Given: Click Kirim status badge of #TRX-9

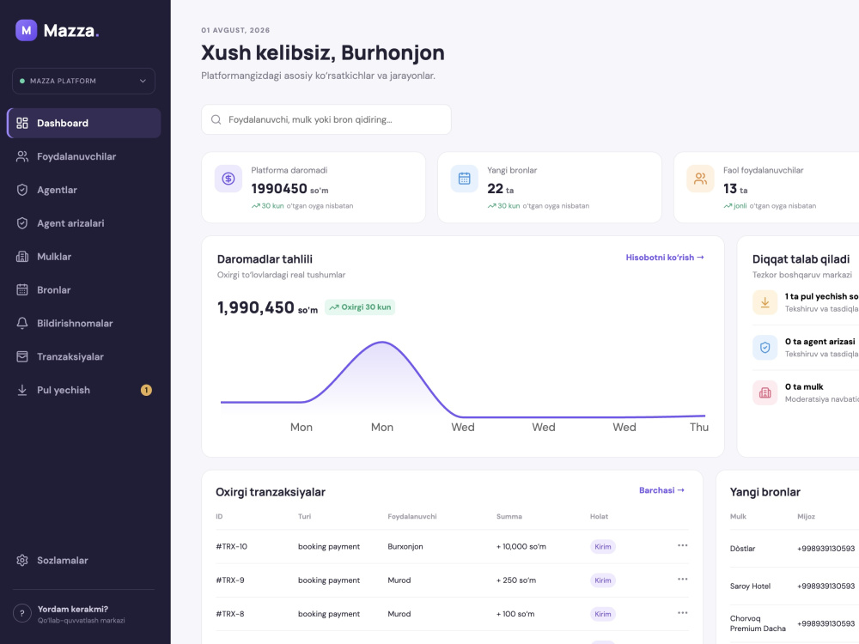Looking at the screenshot, I should pos(603,580).
